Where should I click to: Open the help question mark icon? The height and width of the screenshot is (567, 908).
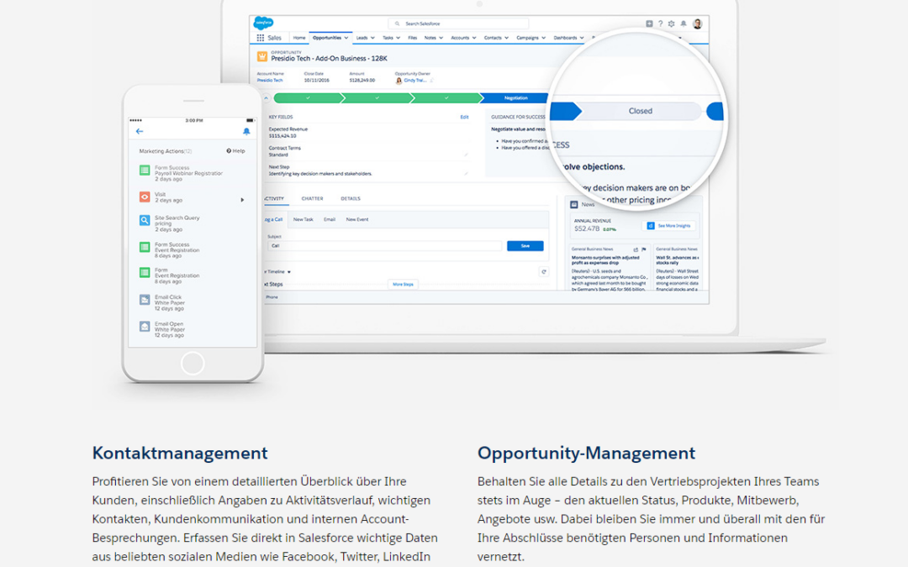[x=660, y=24]
